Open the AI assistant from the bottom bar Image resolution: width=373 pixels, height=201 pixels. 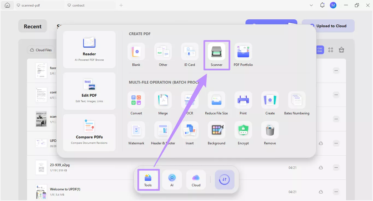pyautogui.click(x=172, y=179)
